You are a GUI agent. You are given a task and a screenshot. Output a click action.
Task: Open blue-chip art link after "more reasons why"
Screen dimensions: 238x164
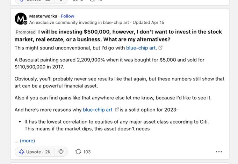[98, 110]
